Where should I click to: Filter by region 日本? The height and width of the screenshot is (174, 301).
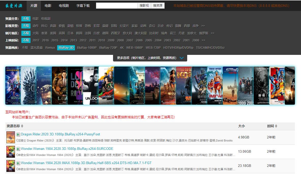71,33
